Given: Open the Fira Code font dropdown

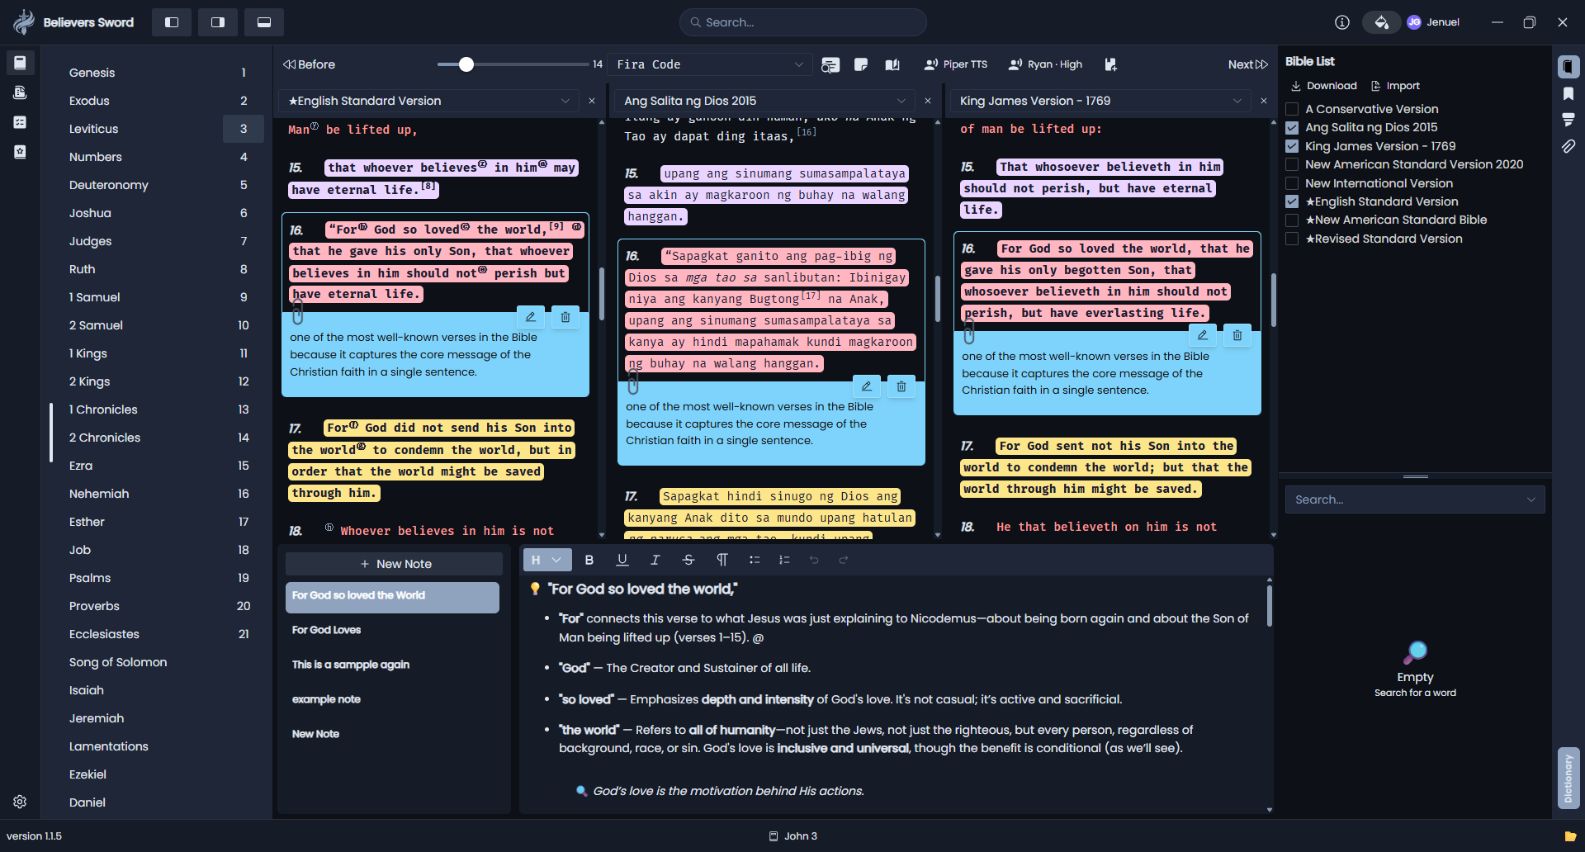Looking at the screenshot, I should [708, 64].
